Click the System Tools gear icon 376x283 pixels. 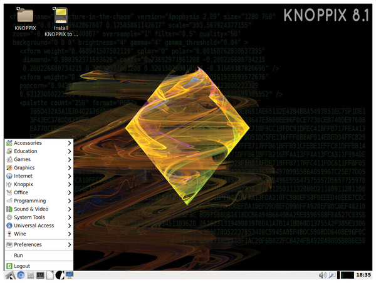point(9,217)
